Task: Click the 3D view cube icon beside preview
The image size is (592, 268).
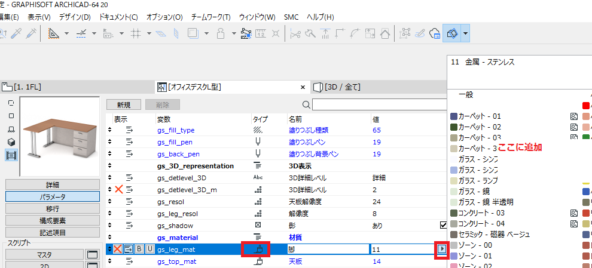Action: click(11, 141)
